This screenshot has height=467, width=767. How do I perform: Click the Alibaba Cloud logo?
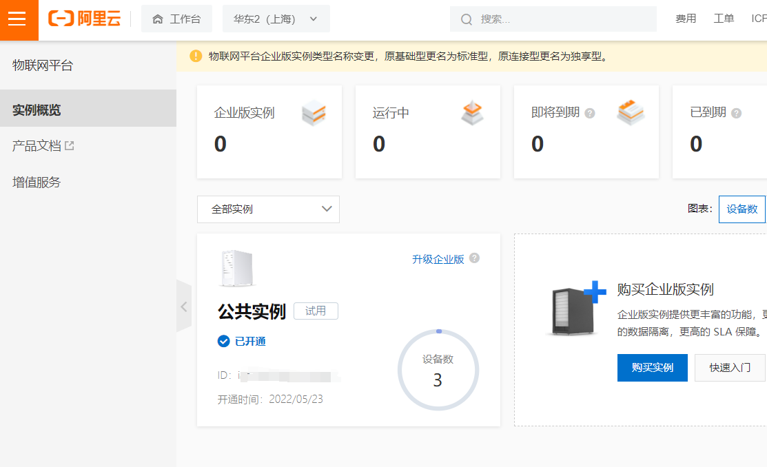(x=84, y=19)
